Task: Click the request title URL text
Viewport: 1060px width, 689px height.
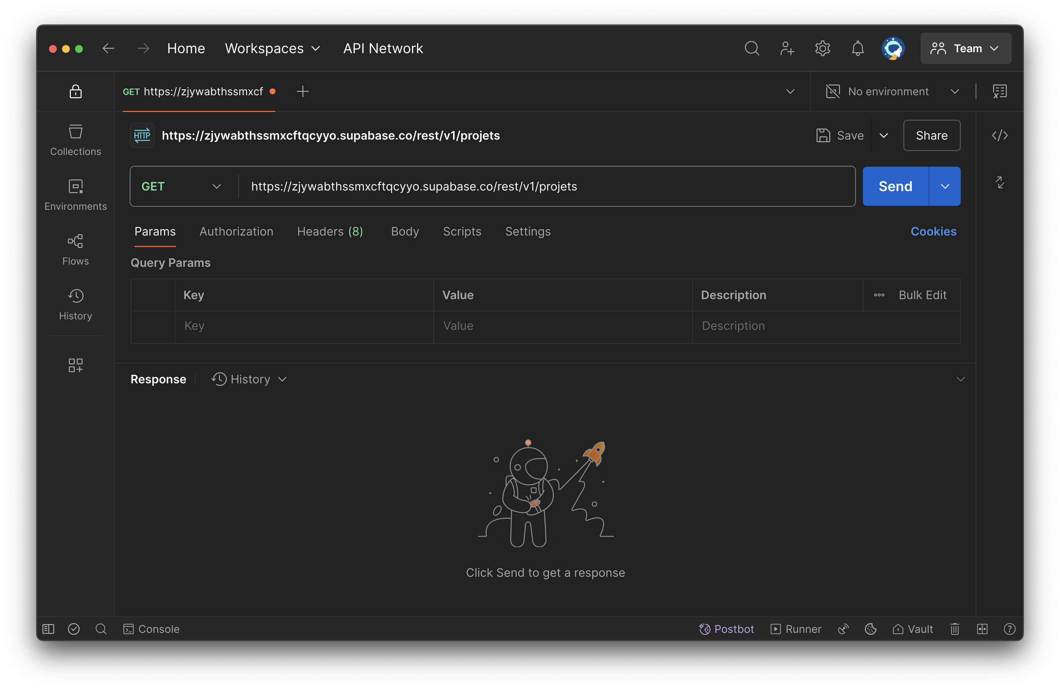Action: pos(331,135)
